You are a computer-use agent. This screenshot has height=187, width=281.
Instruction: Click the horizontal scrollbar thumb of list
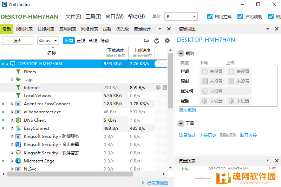point(70,174)
